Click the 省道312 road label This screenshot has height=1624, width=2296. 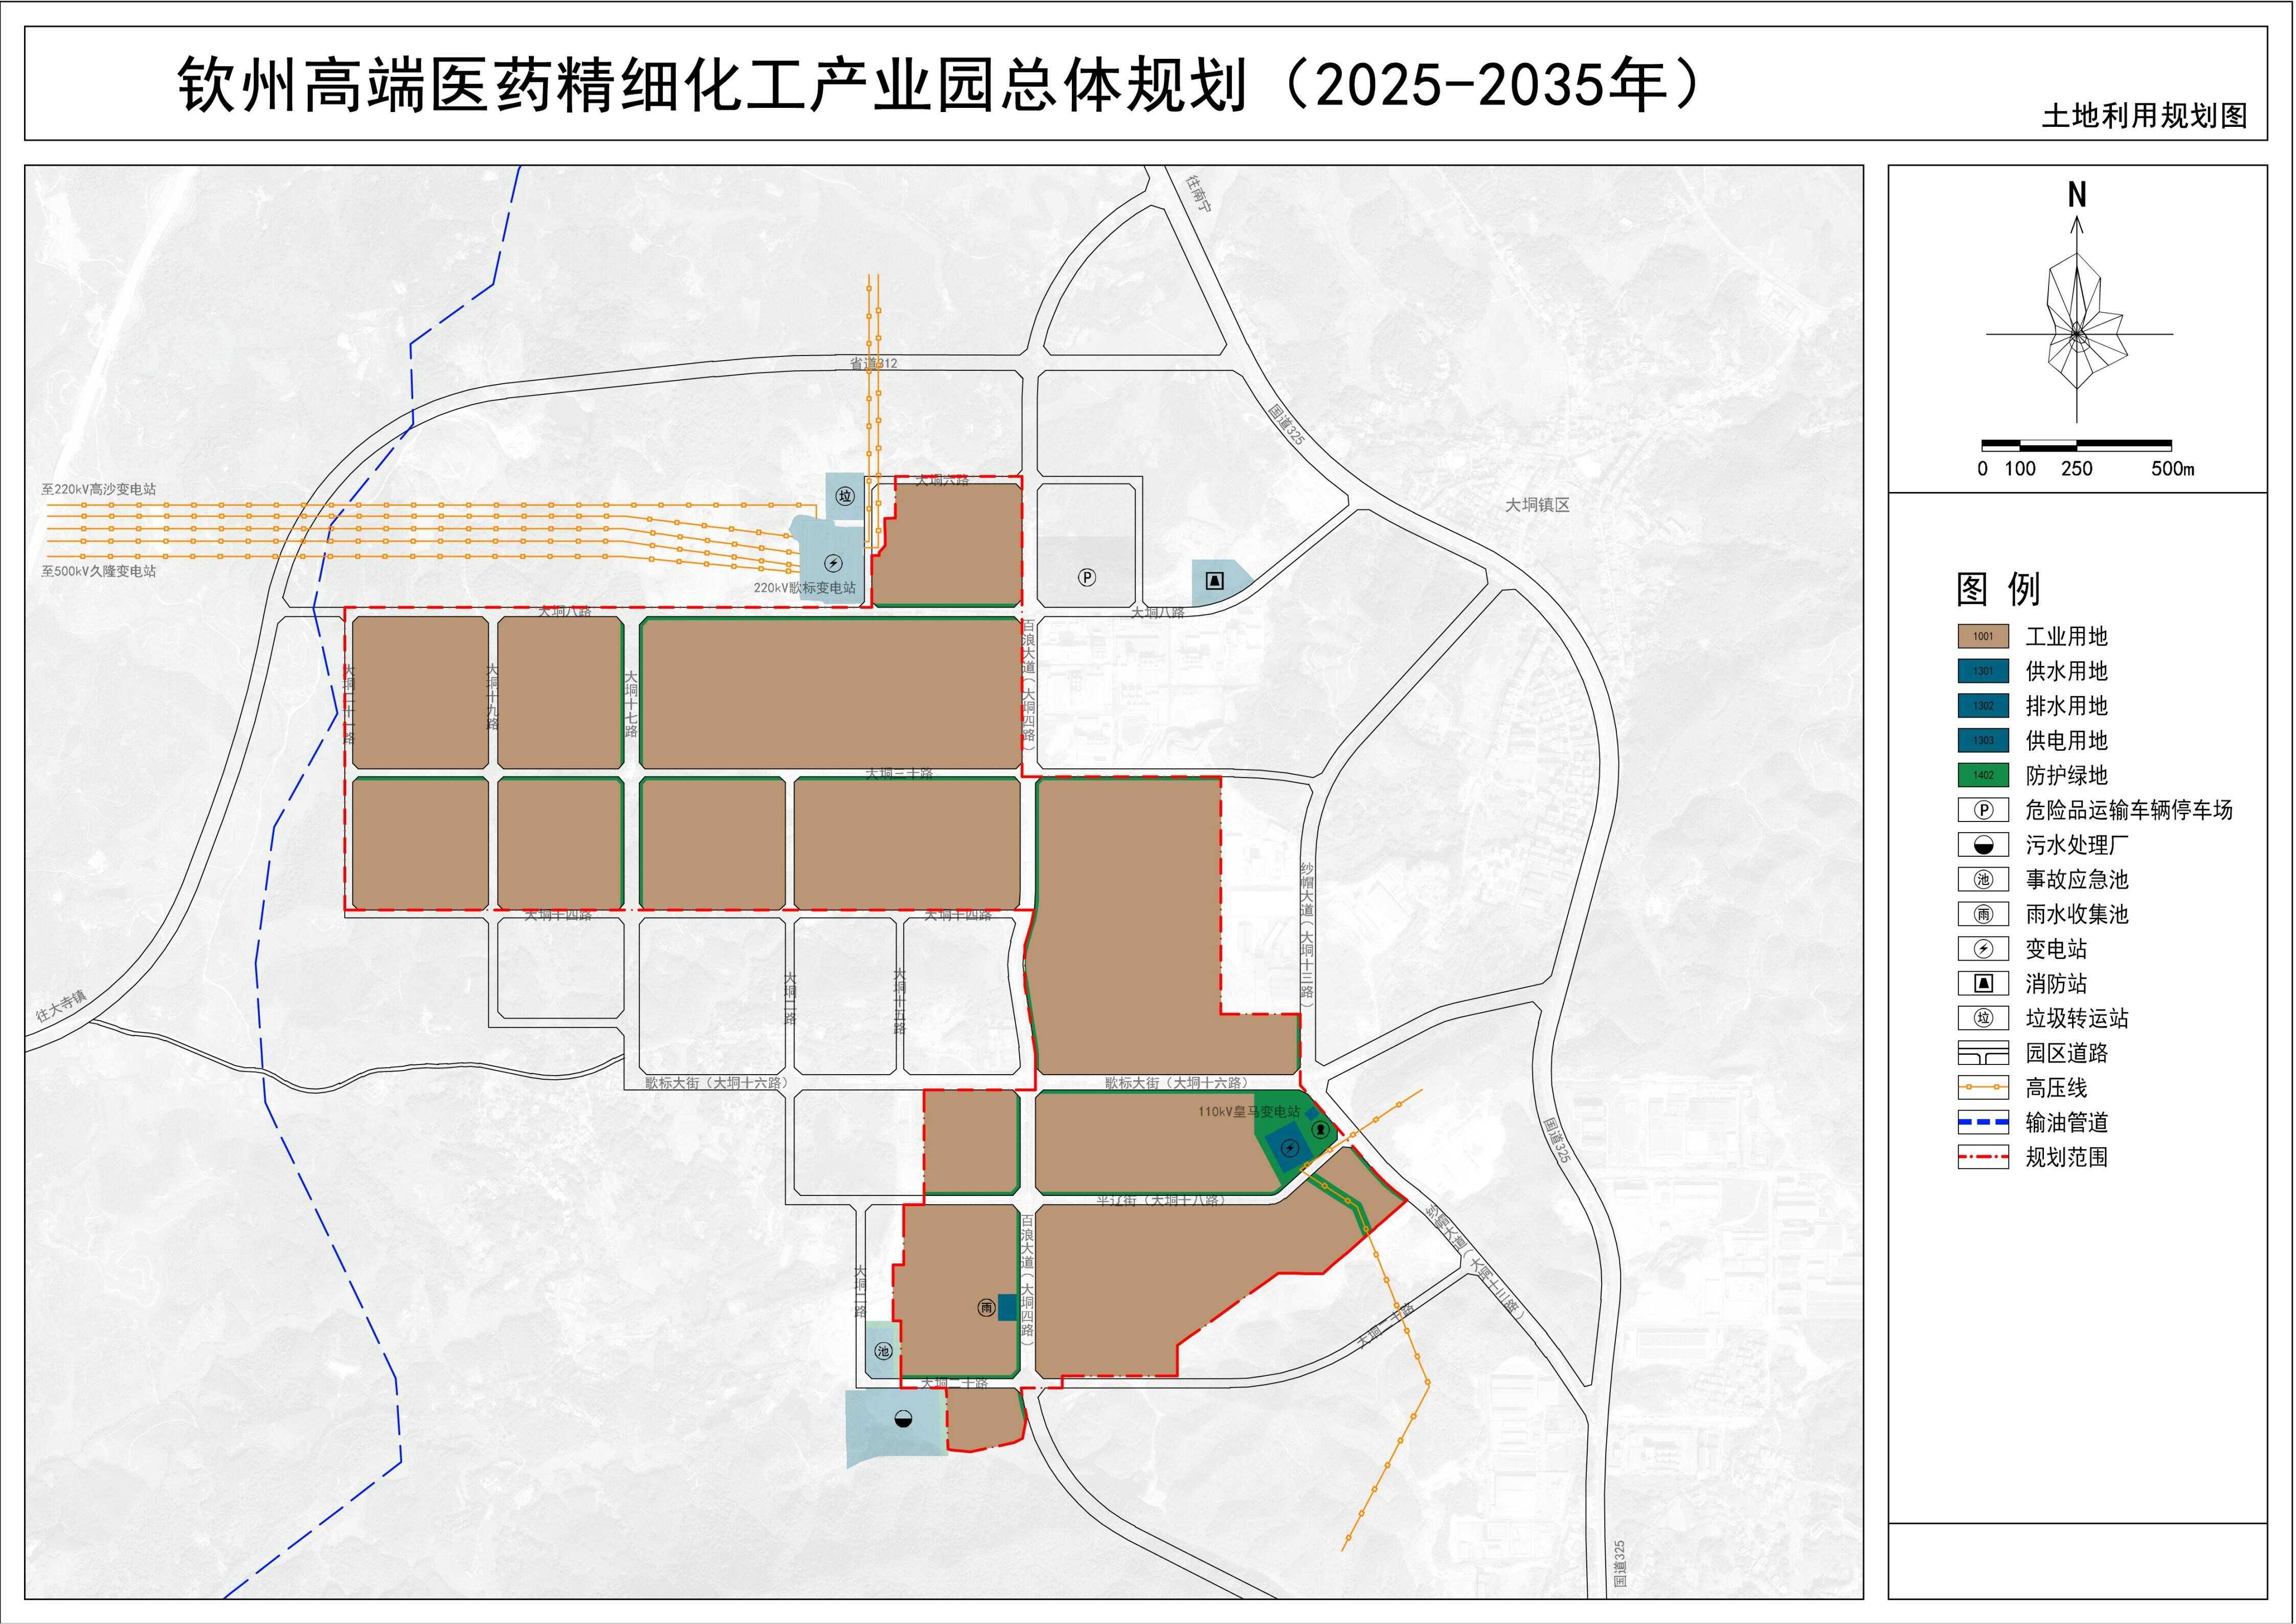coord(874,364)
